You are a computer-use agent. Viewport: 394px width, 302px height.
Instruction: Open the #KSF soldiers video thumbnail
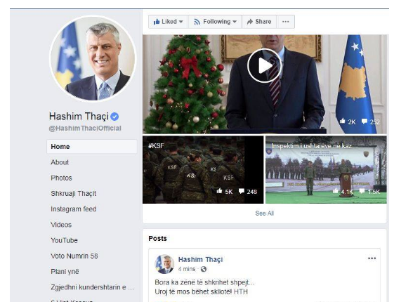pos(203,170)
